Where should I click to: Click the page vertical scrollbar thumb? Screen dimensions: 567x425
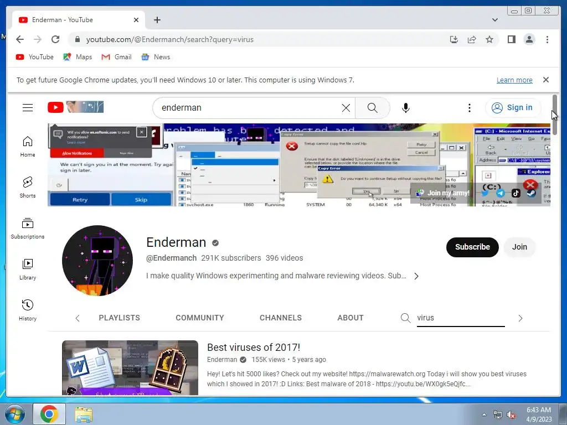555,115
